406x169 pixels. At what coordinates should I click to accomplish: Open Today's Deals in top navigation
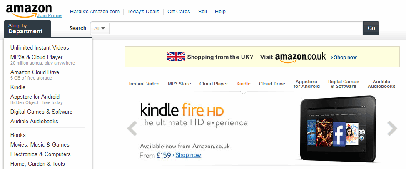point(143,12)
